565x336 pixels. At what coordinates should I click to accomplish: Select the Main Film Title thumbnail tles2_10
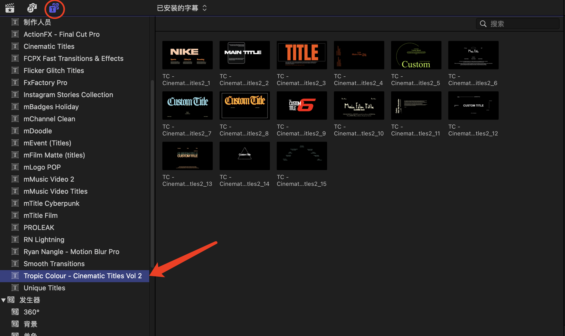(359, 106)
